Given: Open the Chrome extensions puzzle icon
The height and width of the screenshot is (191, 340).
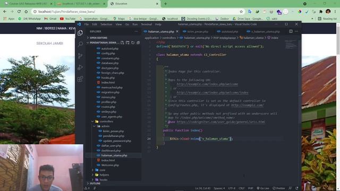Looking at the screenshot, I should 321,12.
